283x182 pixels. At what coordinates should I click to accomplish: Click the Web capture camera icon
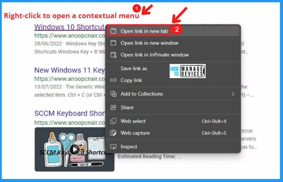[x=113, y=133]
